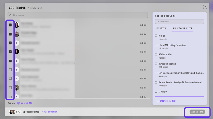Click the avatar with letter A

pyautogui.click(x=17, y=97)
